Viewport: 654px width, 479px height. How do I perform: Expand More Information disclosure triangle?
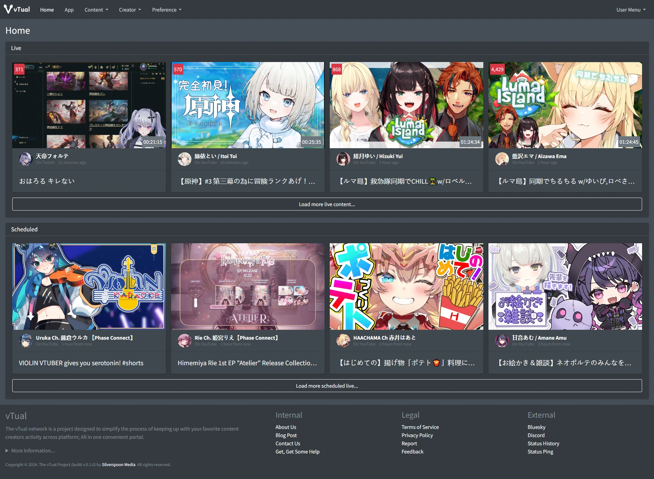pos(7,451)
